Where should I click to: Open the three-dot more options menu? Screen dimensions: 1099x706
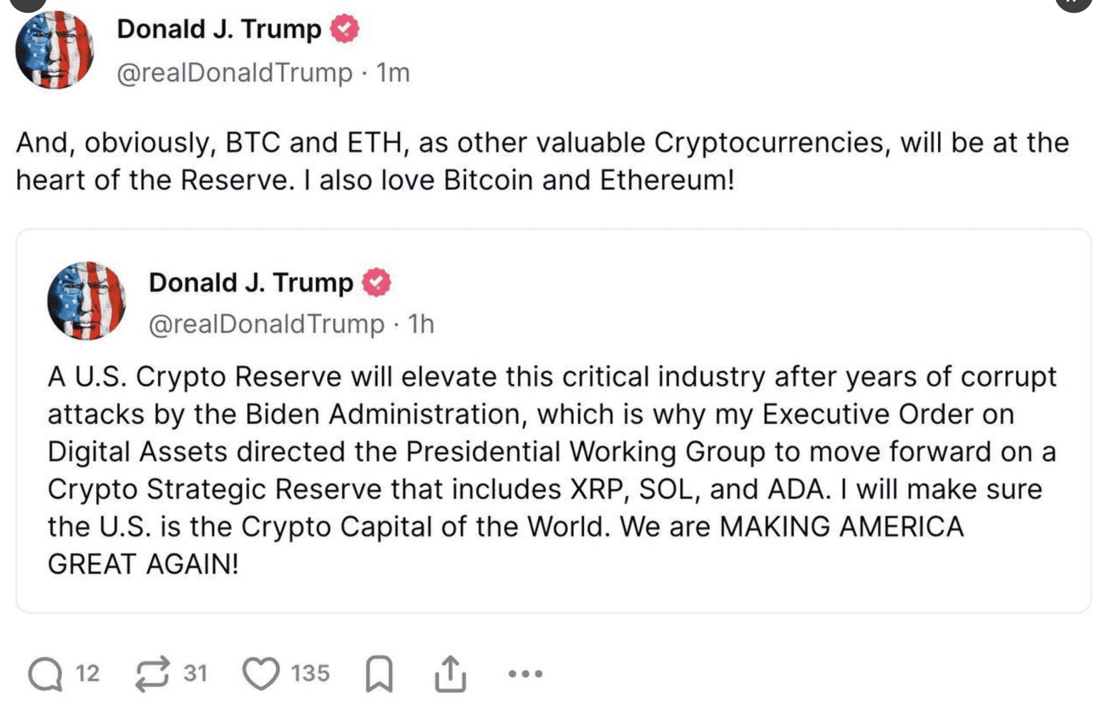click(x=525, y=674)
